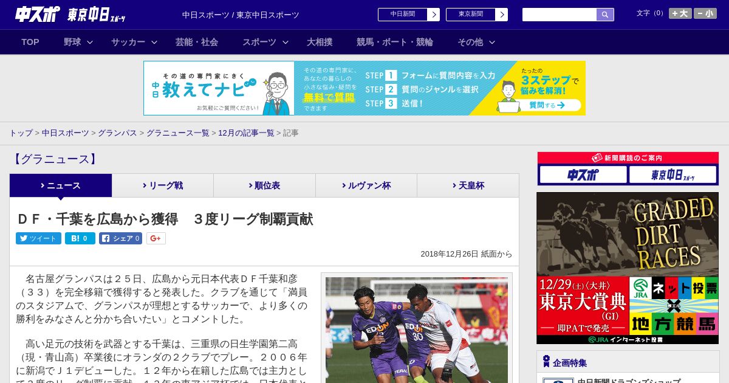Click the article photo of soccer players
The height and width of the screenshot is (383, 729).
(x=417, y=330)
